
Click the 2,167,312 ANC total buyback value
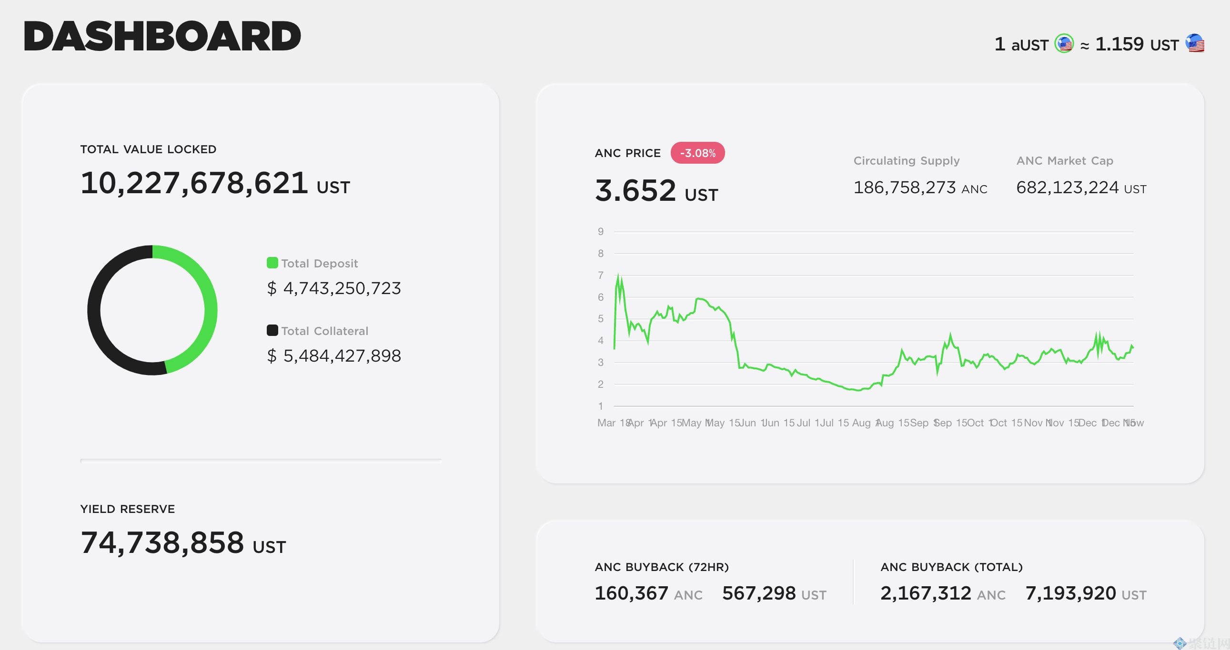pos(943,594)
